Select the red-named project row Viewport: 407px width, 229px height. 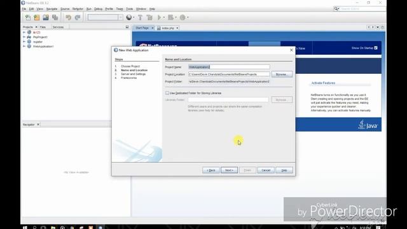pyautogui.click(x=36, y=32)
